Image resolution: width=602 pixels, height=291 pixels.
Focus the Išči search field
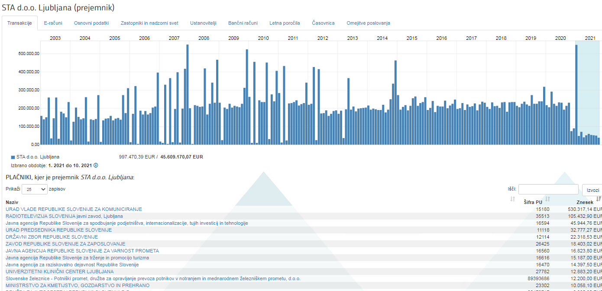pyautogui.click(x=548, y=189)
